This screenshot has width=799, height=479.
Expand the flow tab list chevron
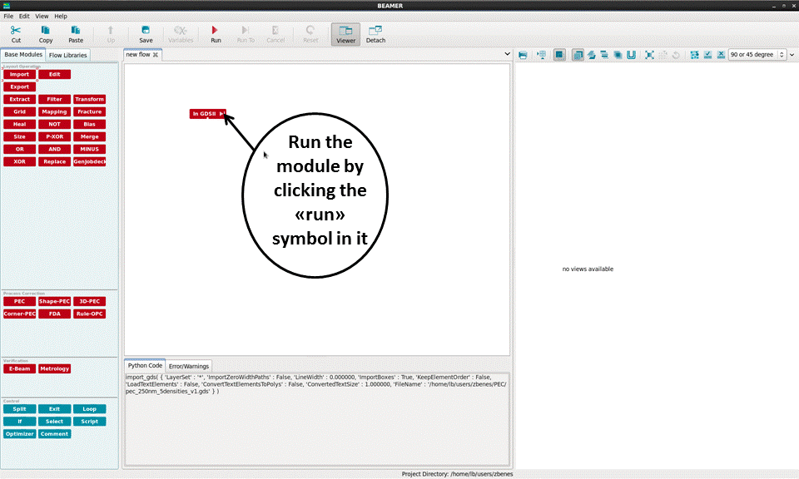[x=508, y=54]
